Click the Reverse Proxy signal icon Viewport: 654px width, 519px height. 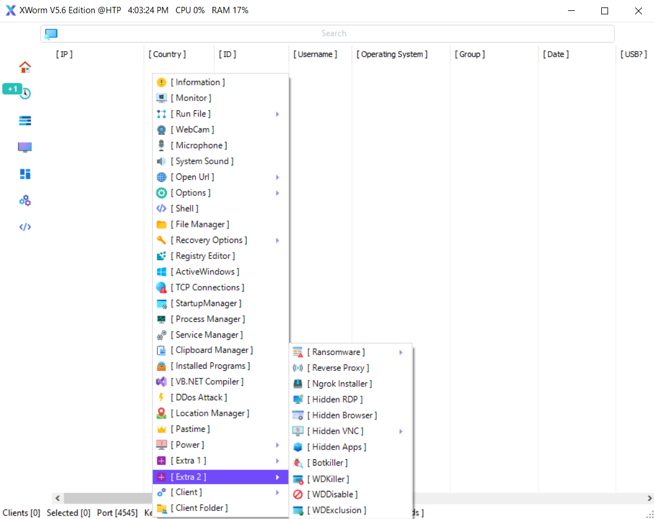(298, 368)
